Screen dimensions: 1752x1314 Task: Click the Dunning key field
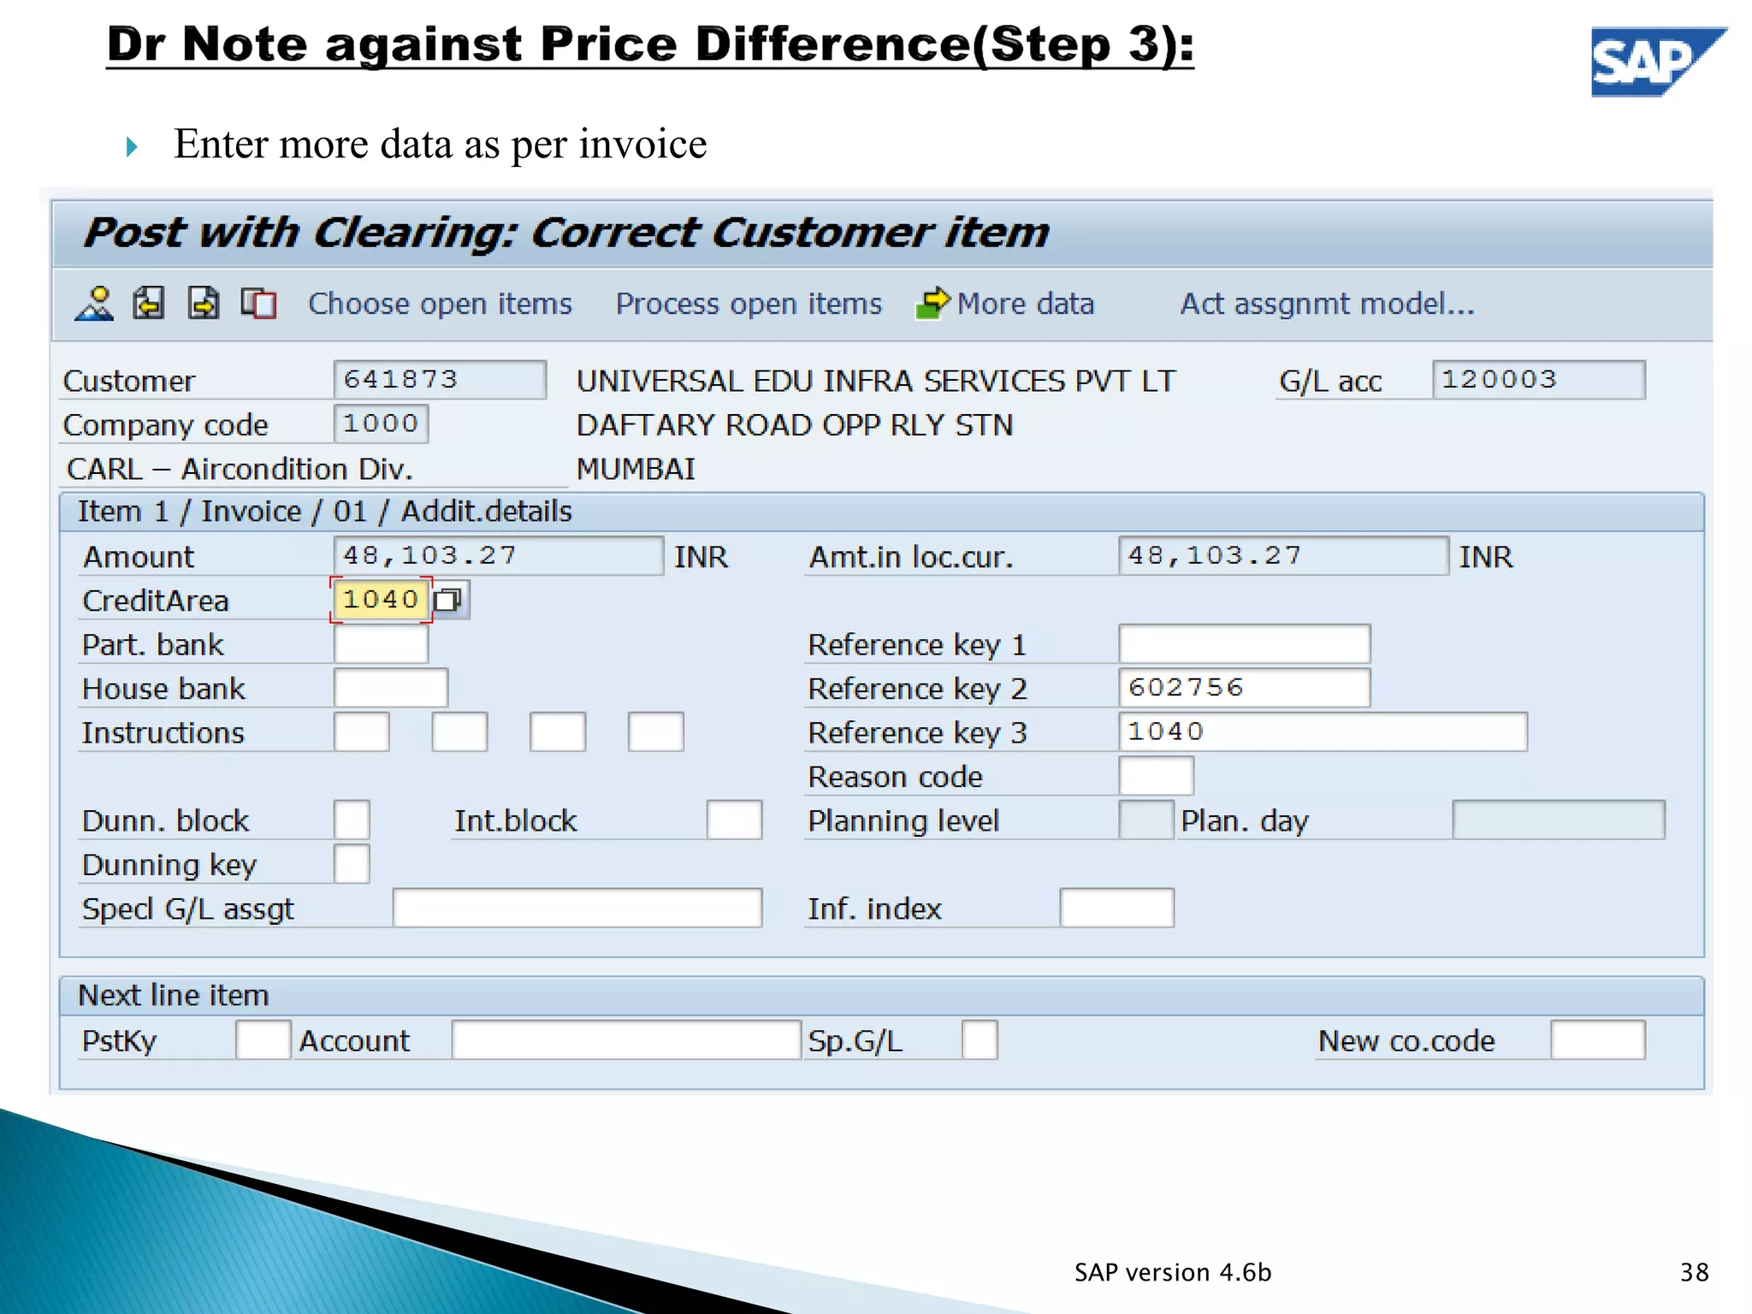pos(352,864)
